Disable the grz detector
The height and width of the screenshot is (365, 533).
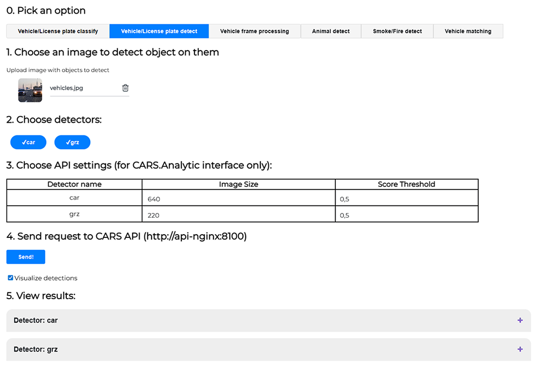pyautogui.click(x=72, y=142)
